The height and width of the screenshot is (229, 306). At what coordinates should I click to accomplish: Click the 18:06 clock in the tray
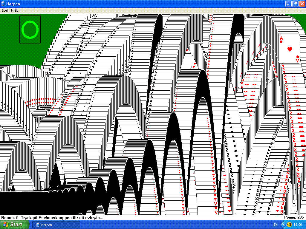[x=298, y=225]
